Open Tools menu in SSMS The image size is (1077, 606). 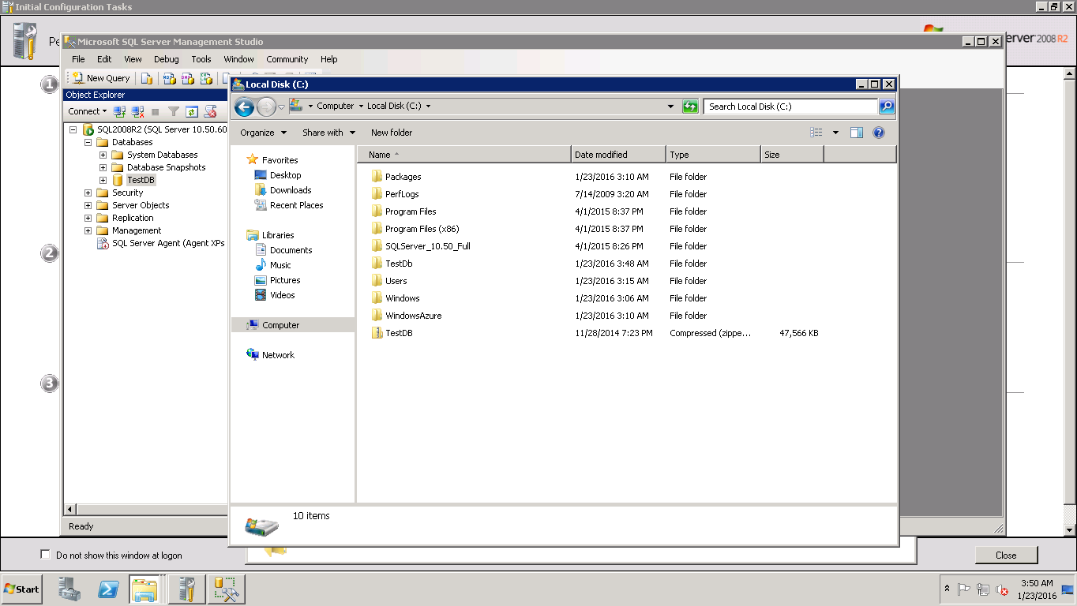201,59
